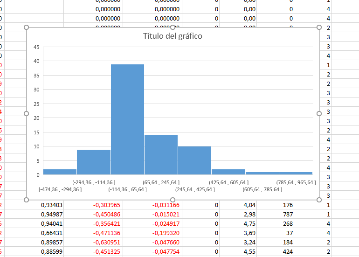This screenshot has width=359, height=257.
Task: Select cell containing 0,94041
Action: [34, 223]
